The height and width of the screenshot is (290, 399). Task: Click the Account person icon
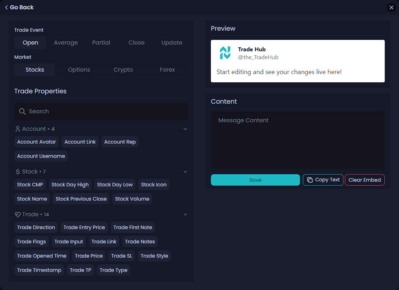click(18, 129)
